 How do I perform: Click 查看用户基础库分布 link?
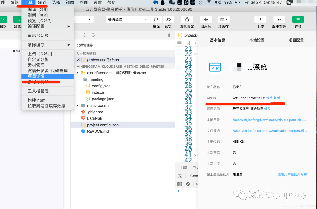[292, 175]
